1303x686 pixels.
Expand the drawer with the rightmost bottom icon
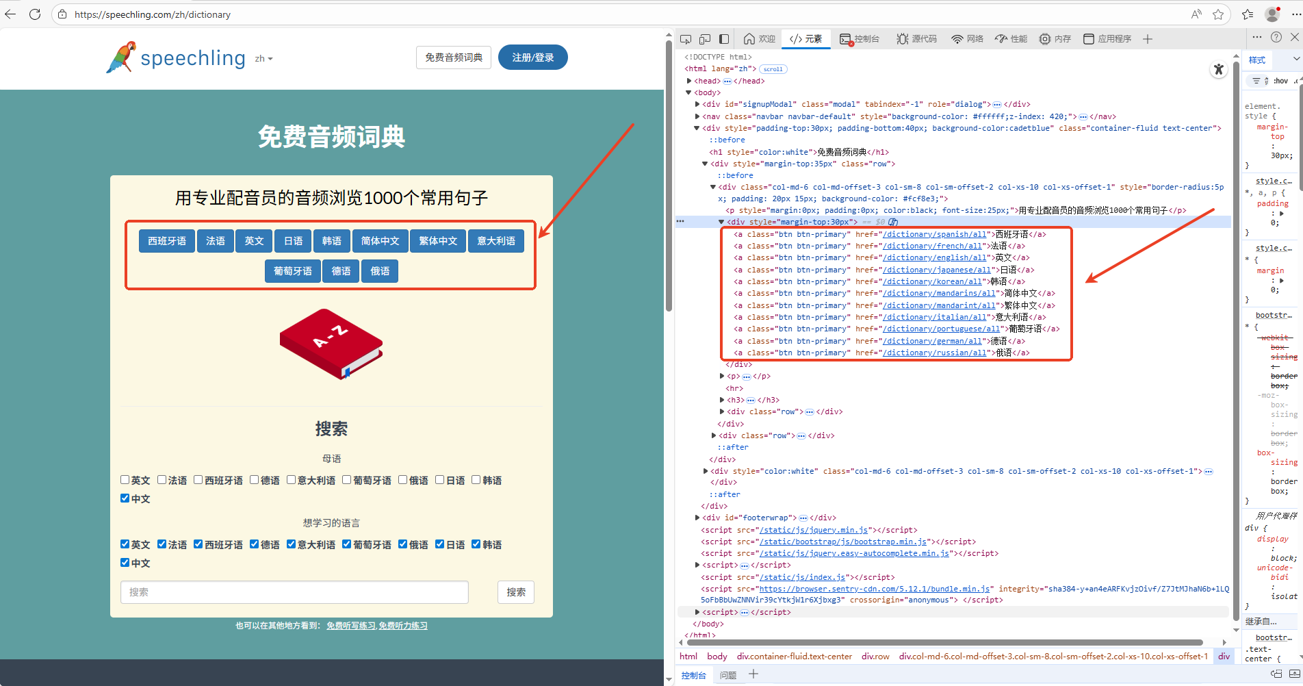coord(1295,674)
